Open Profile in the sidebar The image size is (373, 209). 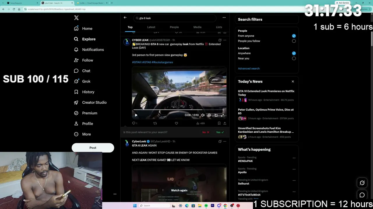pos(84,124)
